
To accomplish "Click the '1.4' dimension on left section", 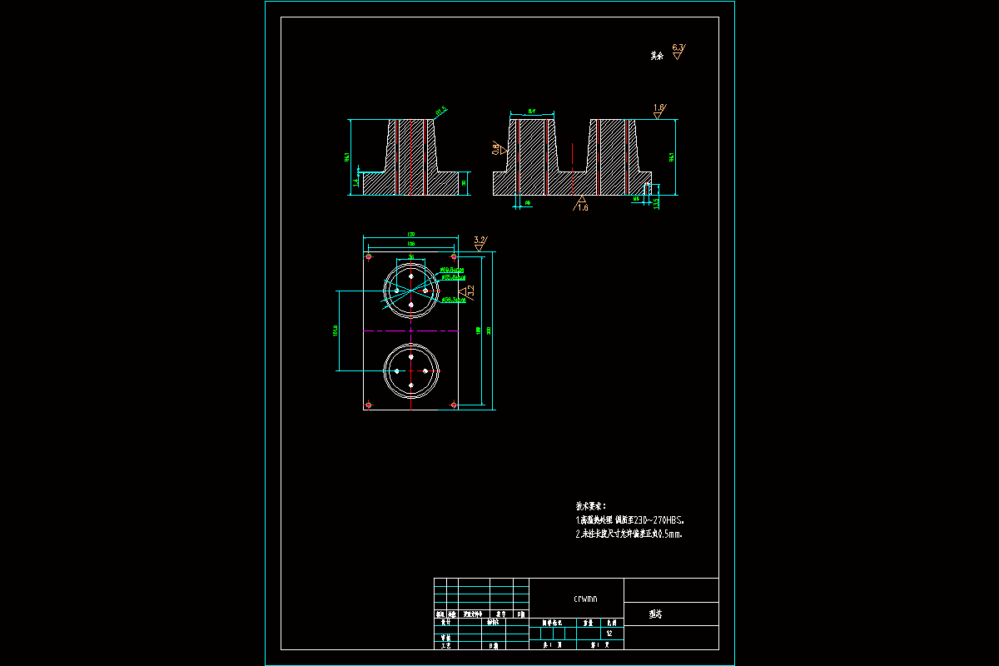I will click(x=355, y=182).
